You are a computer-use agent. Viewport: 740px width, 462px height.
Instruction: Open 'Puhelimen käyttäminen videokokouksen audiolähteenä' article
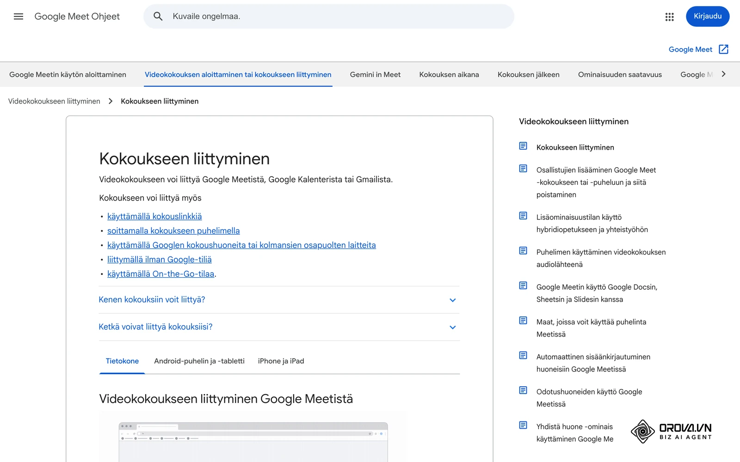601,258
